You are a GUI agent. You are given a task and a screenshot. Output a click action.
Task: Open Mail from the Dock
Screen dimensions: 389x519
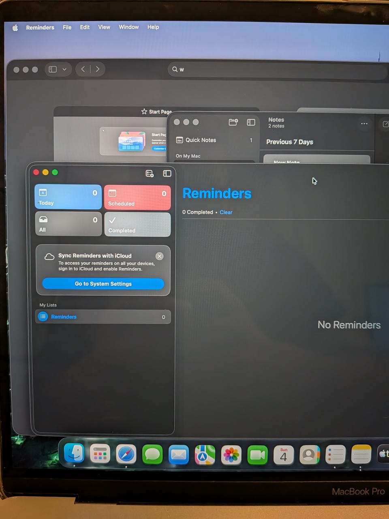tap(179, 455)
